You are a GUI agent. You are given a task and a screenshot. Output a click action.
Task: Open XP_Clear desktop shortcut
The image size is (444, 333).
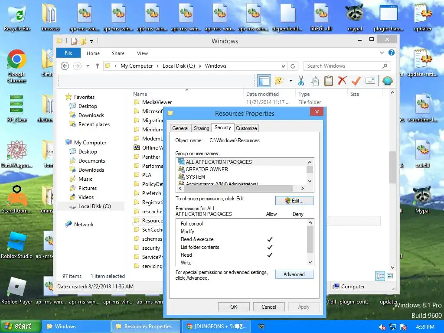17,108
